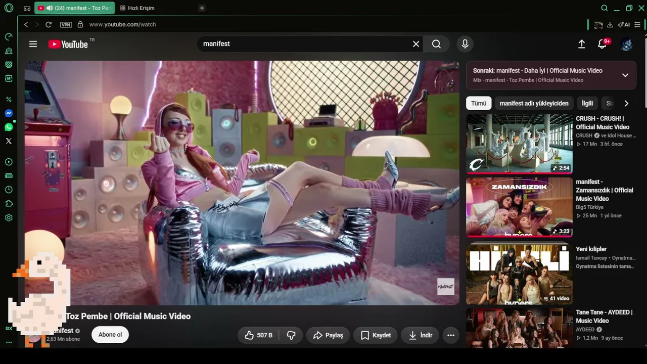This screenshot has height=364, width=647.
Task: Click the manifest channel watermark in video
Action: (x=446, y=287)
